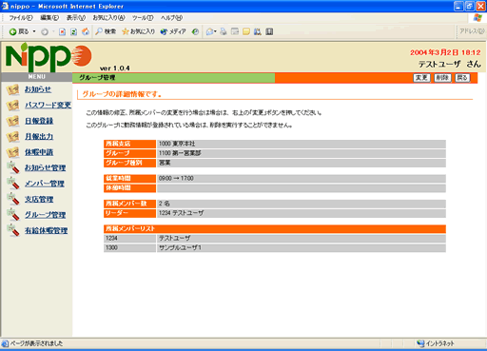Open the 月報出力 sidebar link
This screenshot has height=351, width=487.
pyautogui.click(x=39, y=136)
